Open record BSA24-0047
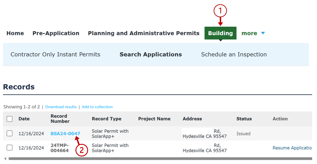 [65, 133]
